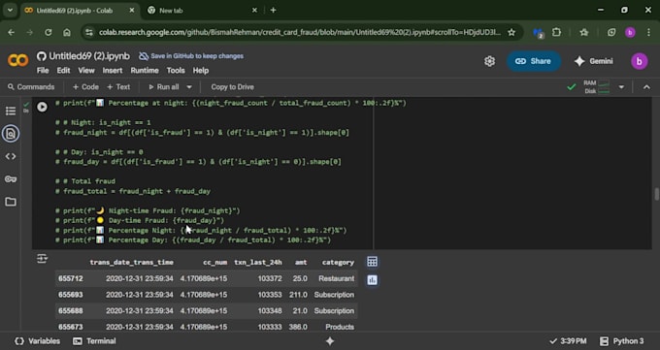Go to browser home page

click(x=67, y=32)
